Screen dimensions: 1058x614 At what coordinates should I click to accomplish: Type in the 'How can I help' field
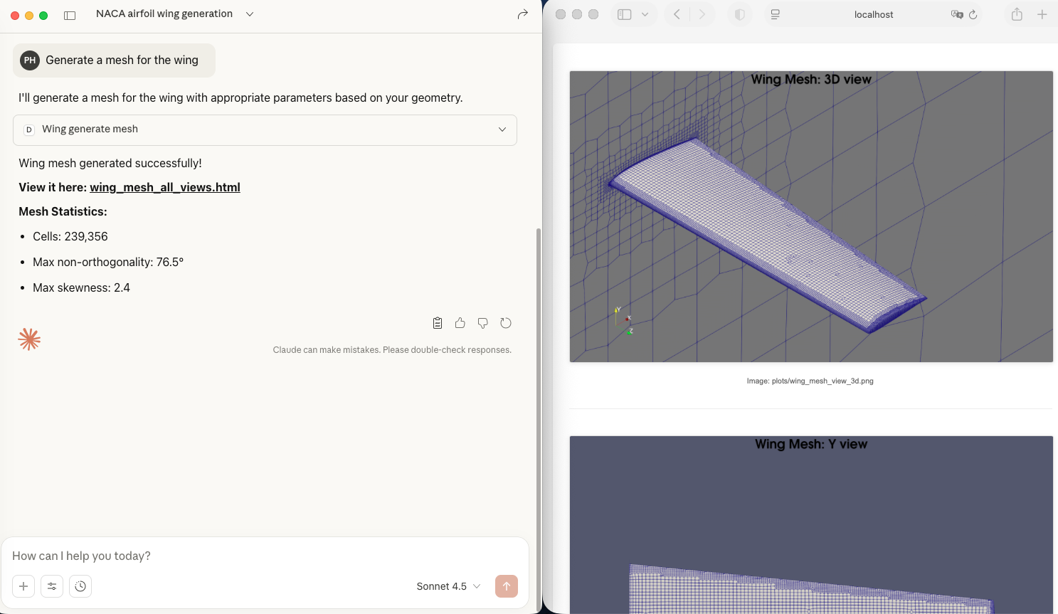263,556
